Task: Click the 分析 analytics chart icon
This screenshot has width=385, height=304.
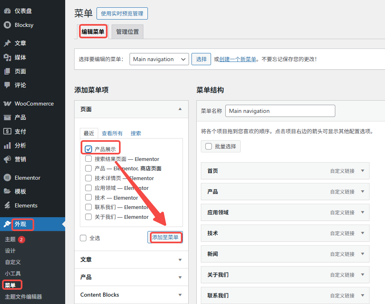Action: [x=8, y=145]
